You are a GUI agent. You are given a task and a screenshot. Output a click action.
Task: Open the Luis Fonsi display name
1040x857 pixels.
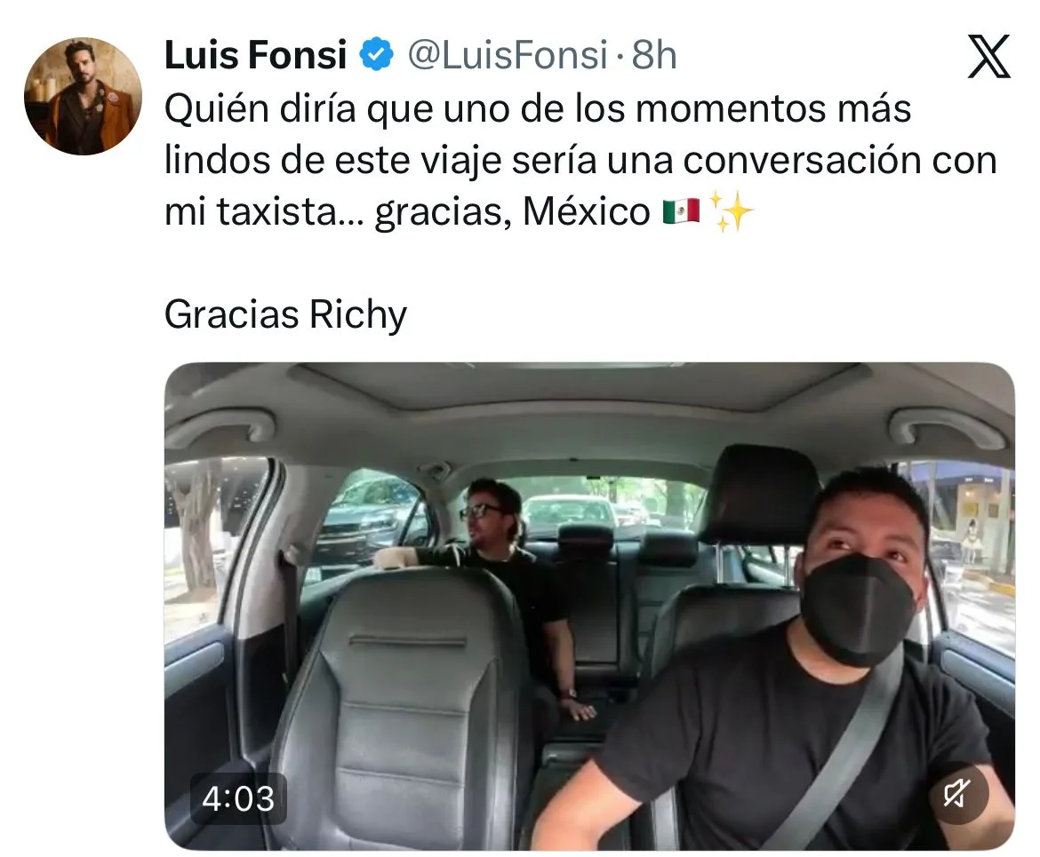(255, 55)
